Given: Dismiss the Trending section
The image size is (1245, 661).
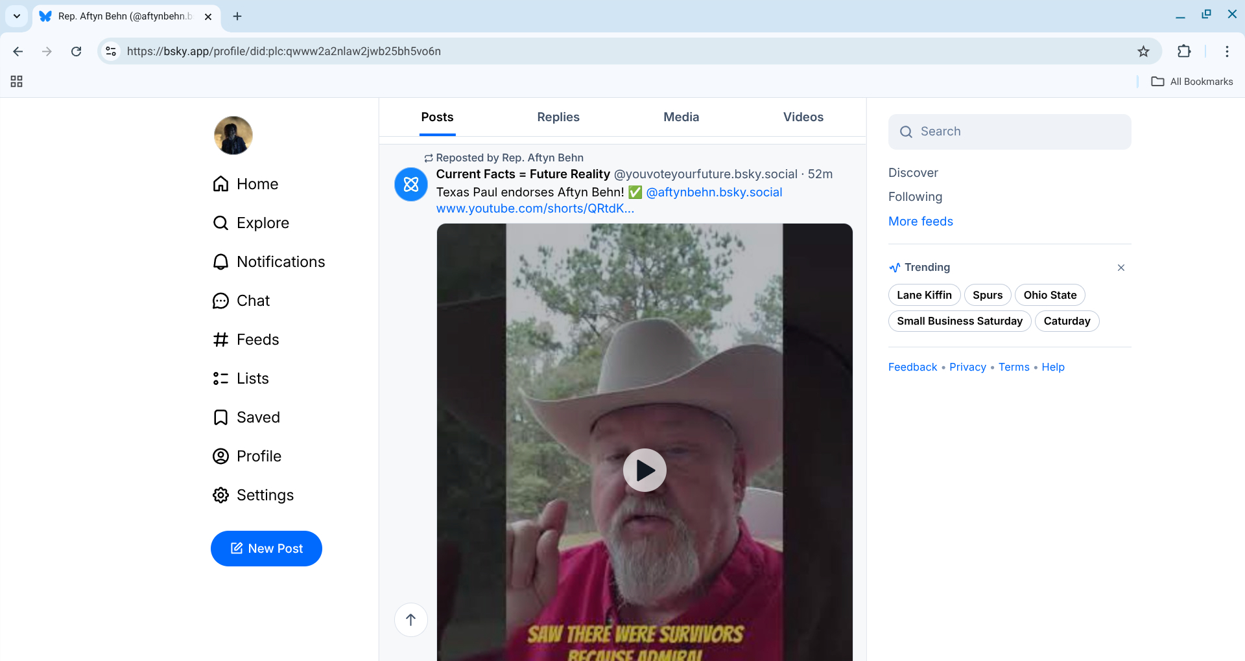Looking at the screenshot, I should [1120, 268].
